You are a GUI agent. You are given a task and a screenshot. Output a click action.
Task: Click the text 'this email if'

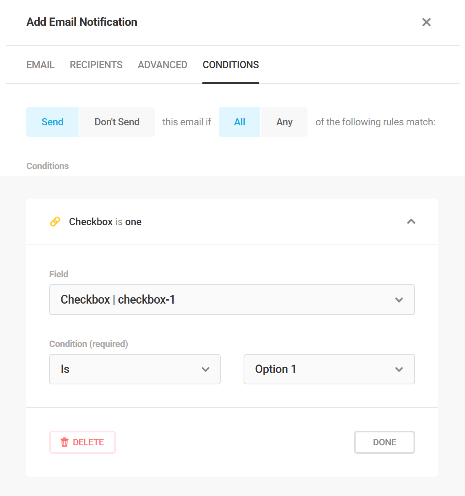click(x=187, y=122)
